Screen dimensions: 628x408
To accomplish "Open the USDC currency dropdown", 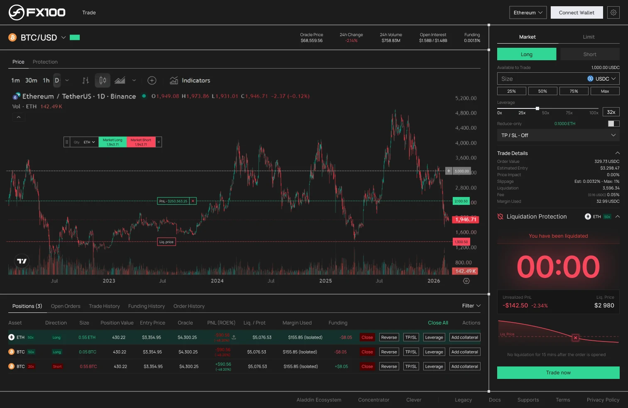I will (x=601, y=79).
